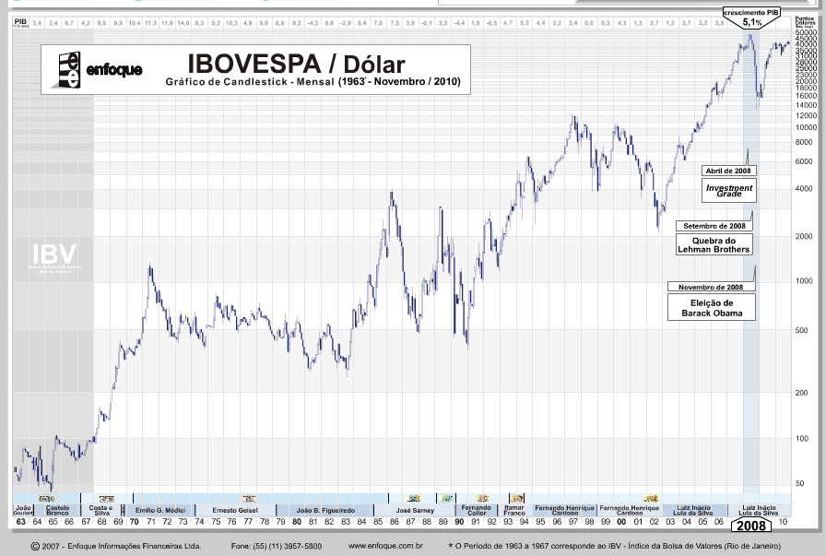The width and height of the screenshot is (826, 556).
Task: Click the PIB value '10,4'
Action: coord(135,23)
